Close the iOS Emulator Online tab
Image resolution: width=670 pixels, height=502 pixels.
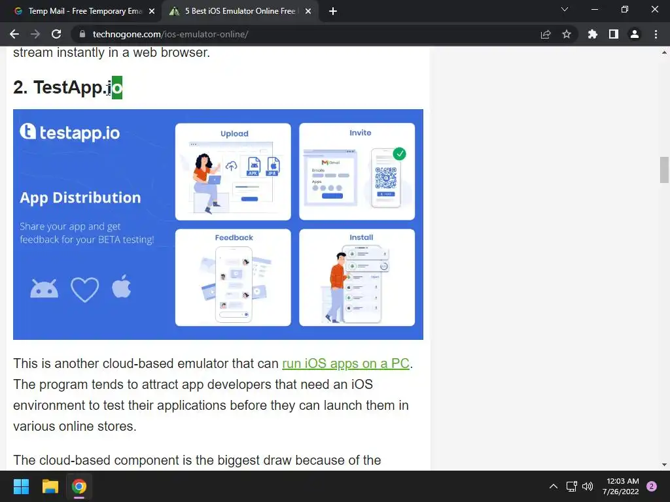pos(308,11)
